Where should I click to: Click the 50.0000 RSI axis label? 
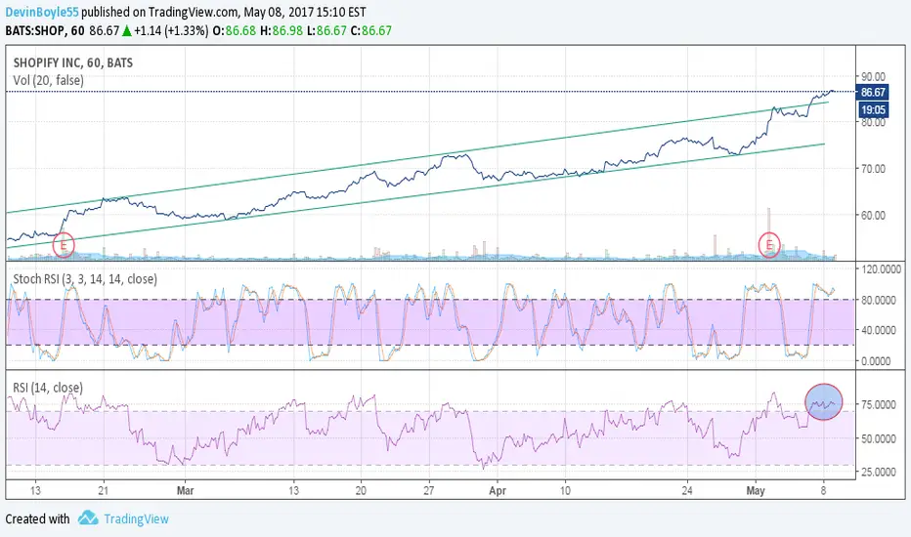click(878, 439)
